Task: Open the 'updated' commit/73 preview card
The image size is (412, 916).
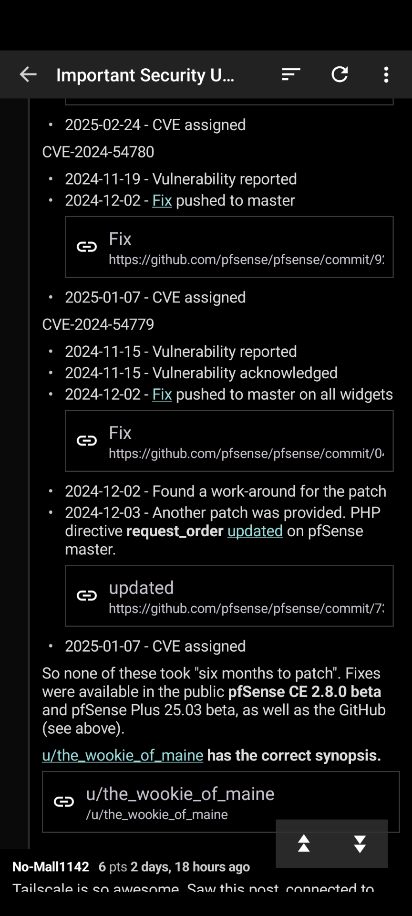Action: coord(229,596)
